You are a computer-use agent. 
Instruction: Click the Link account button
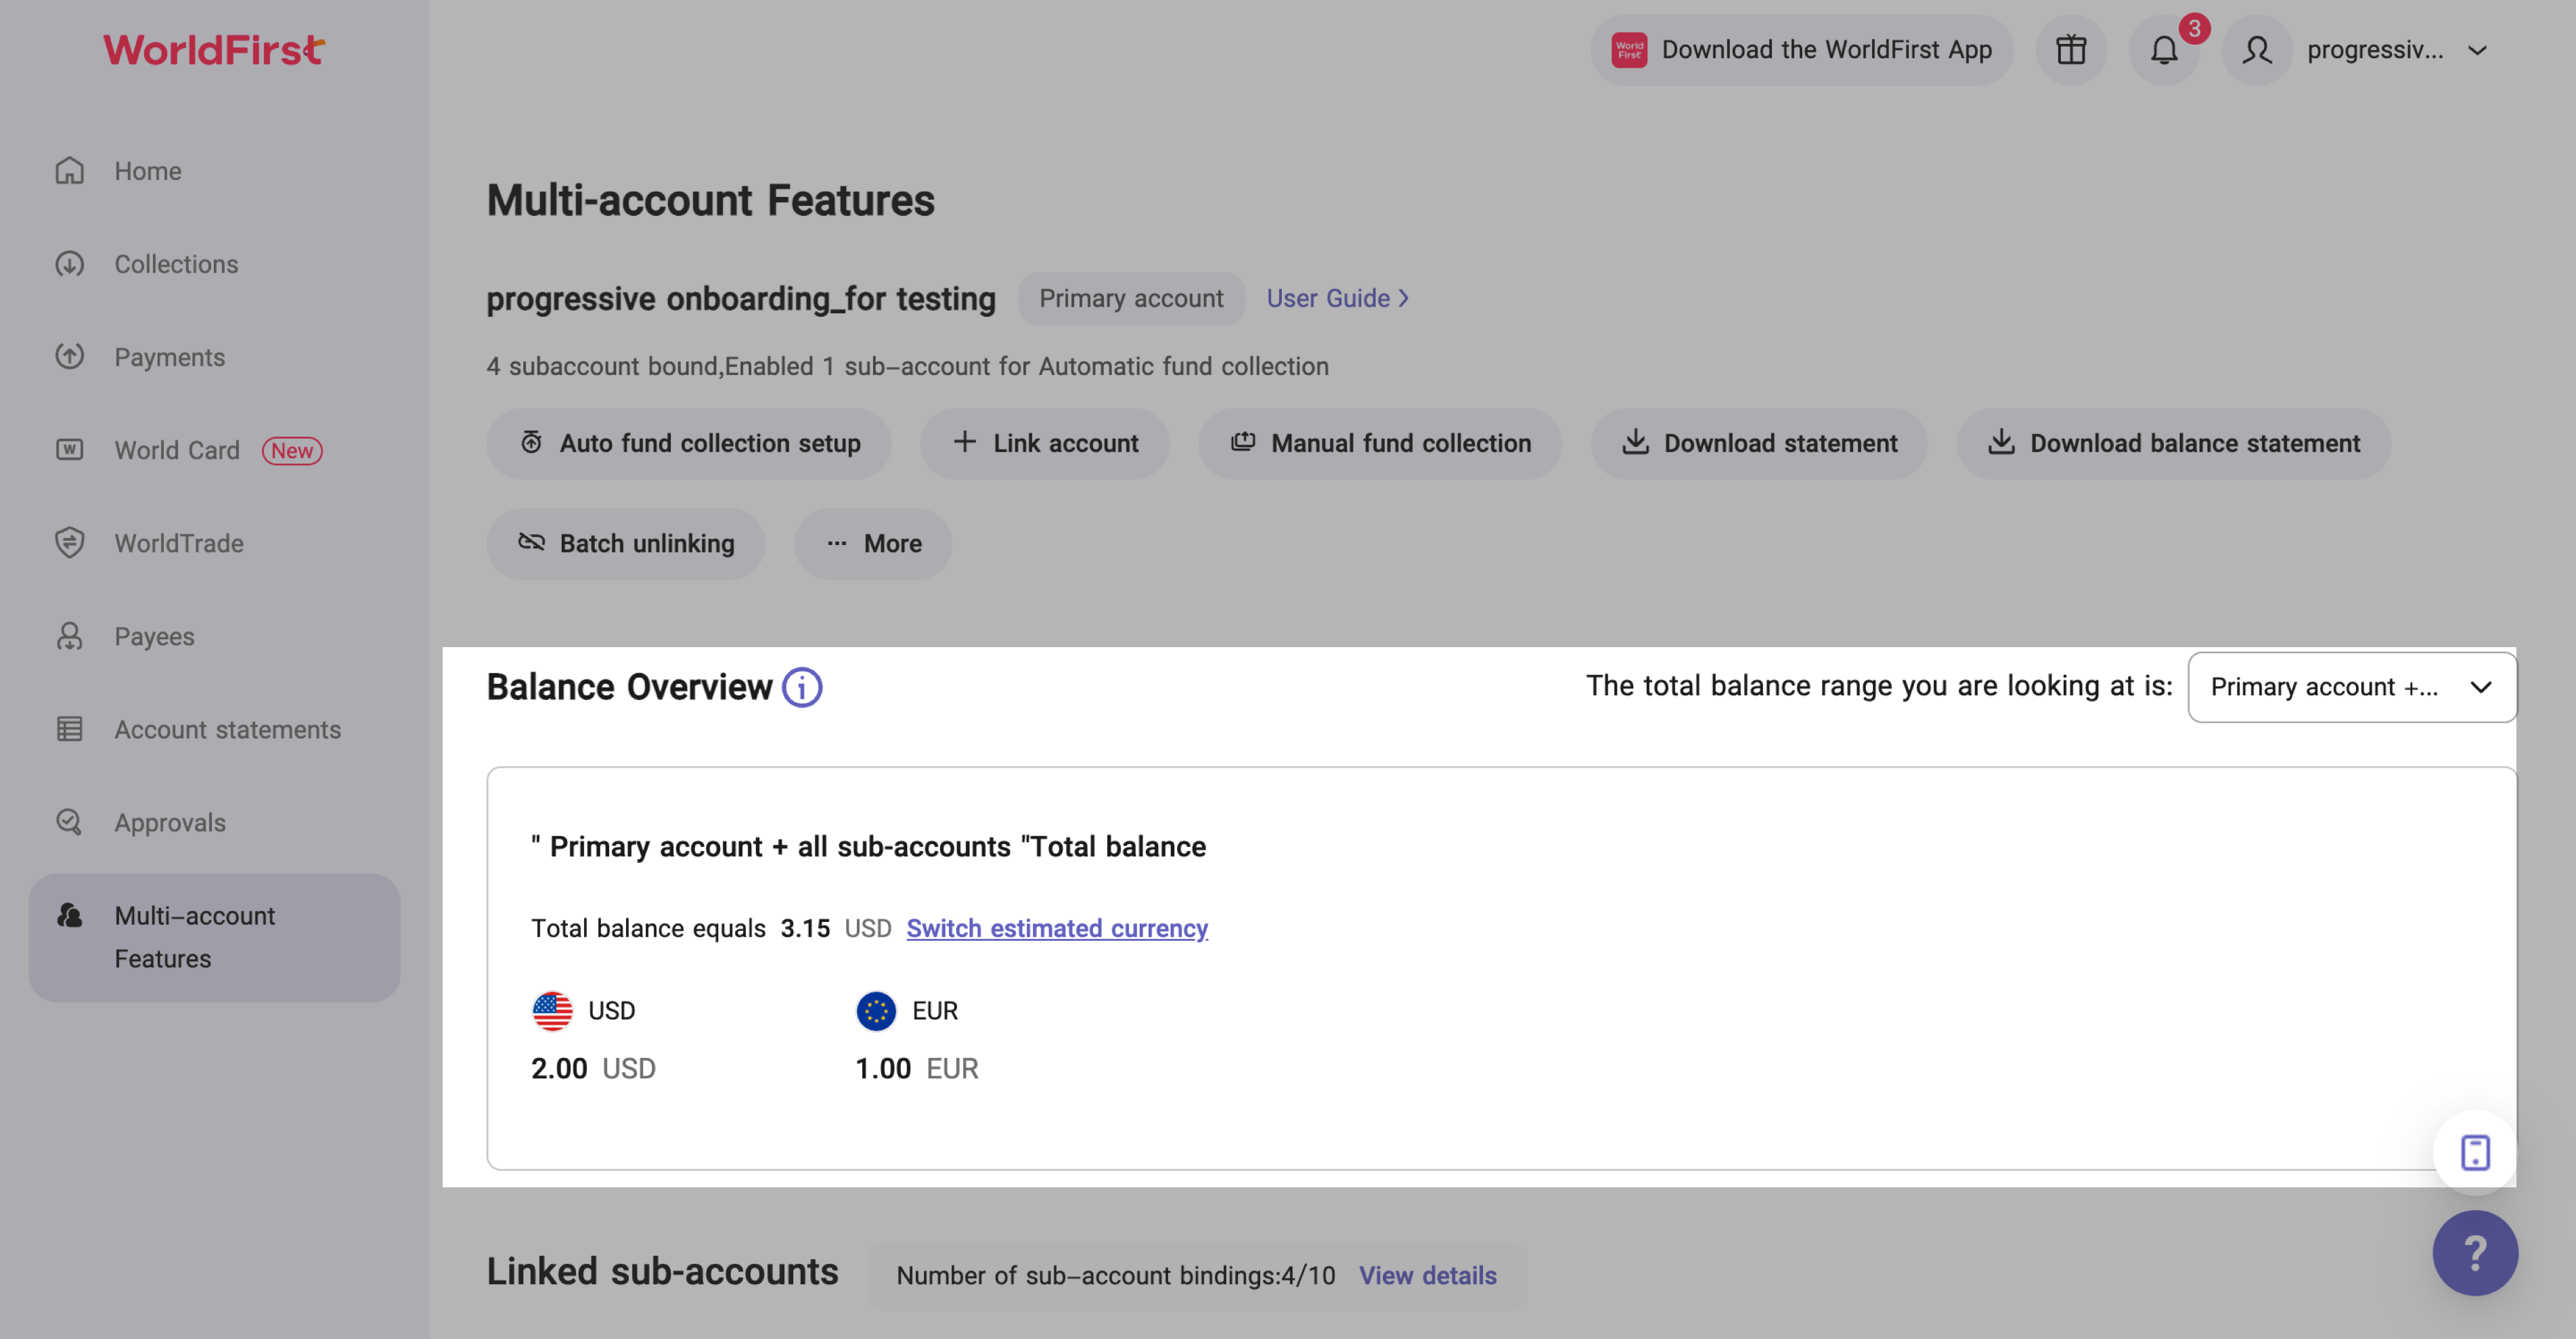click(x=1044, y=443)
